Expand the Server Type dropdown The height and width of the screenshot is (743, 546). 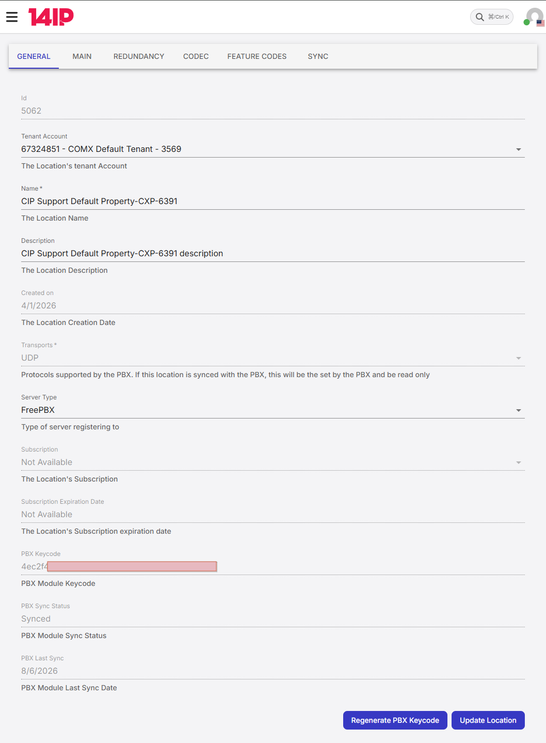(x=519, y=410)
